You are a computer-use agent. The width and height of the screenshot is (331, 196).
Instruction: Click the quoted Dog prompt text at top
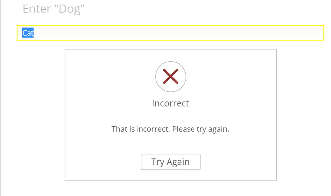[69, 9]
